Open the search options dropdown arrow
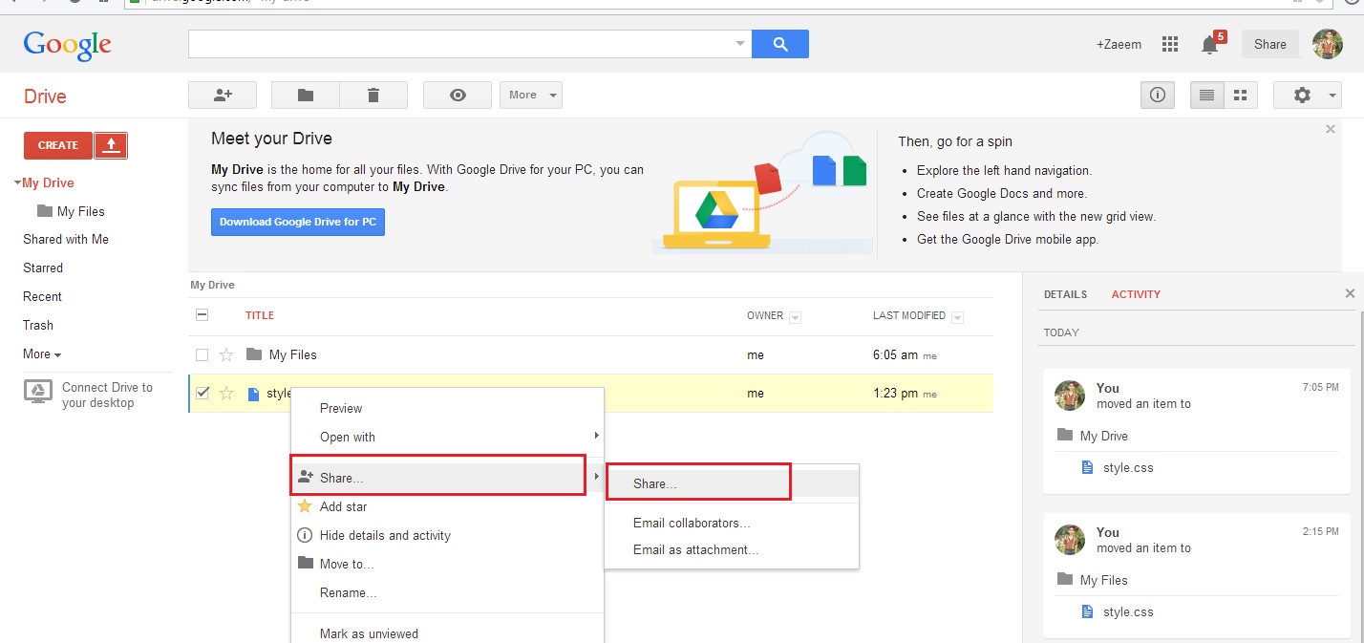 [x=740, y=44]
